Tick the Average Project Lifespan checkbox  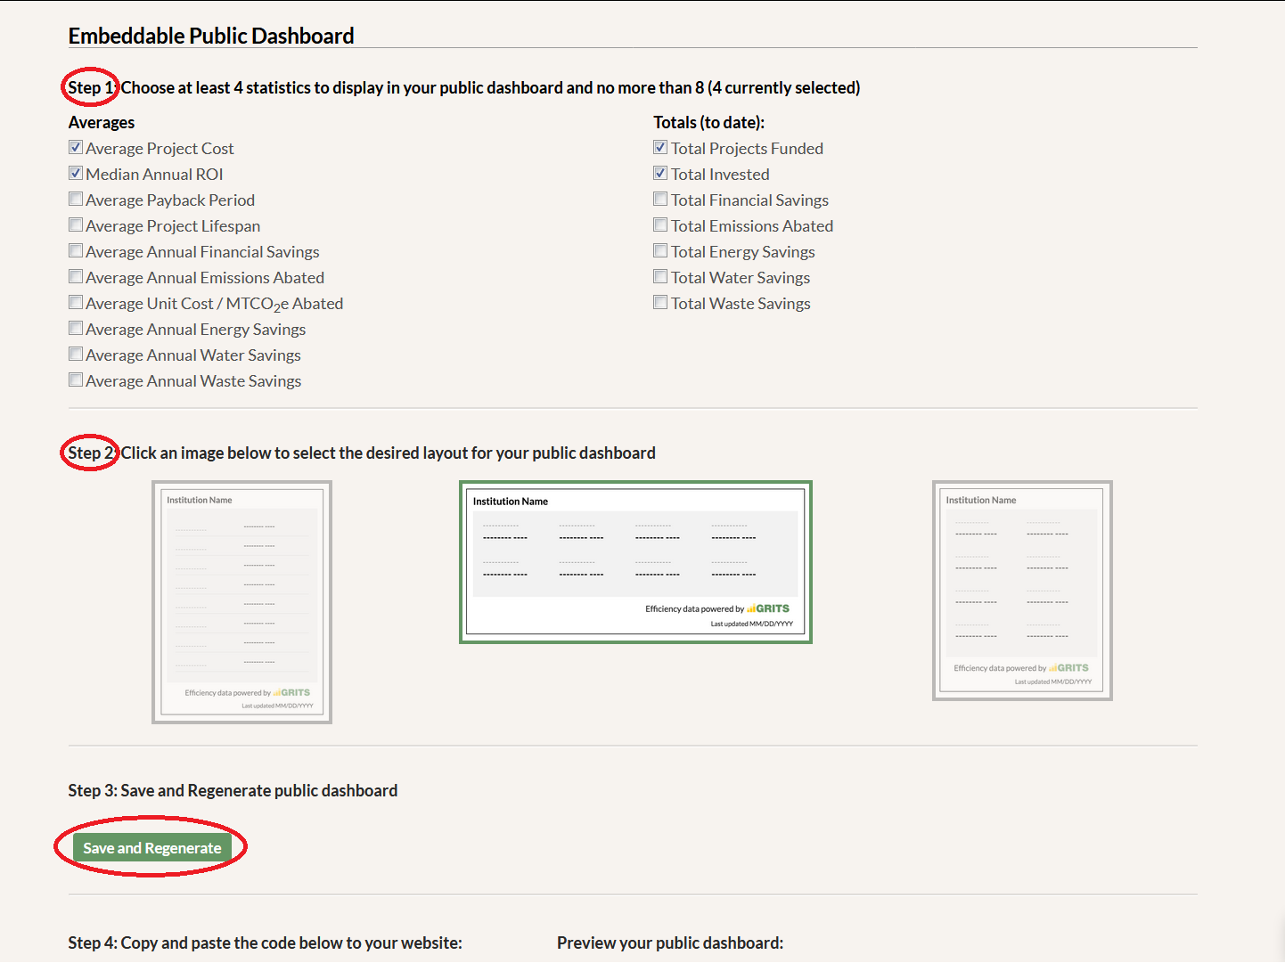coord(76,225)
